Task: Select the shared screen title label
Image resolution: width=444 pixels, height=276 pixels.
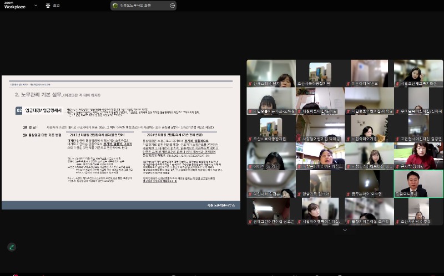Action: [x=143, y=6]
